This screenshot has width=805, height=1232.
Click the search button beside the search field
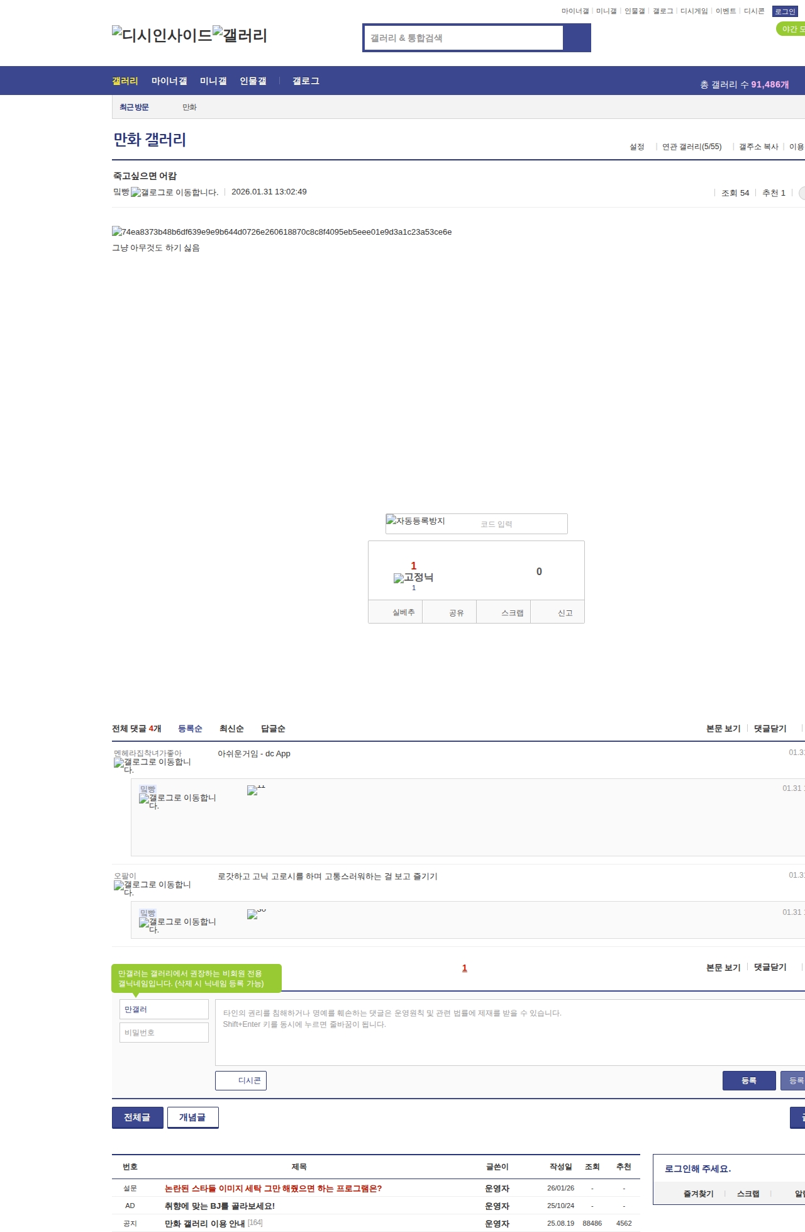coord(577,38)
